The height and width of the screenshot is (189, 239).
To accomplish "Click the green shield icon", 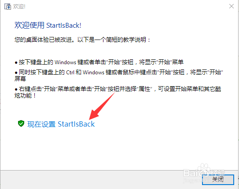I will point(21,124).
